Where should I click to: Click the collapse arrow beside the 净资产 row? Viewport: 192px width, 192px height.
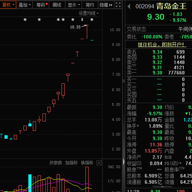pos(124,162)
